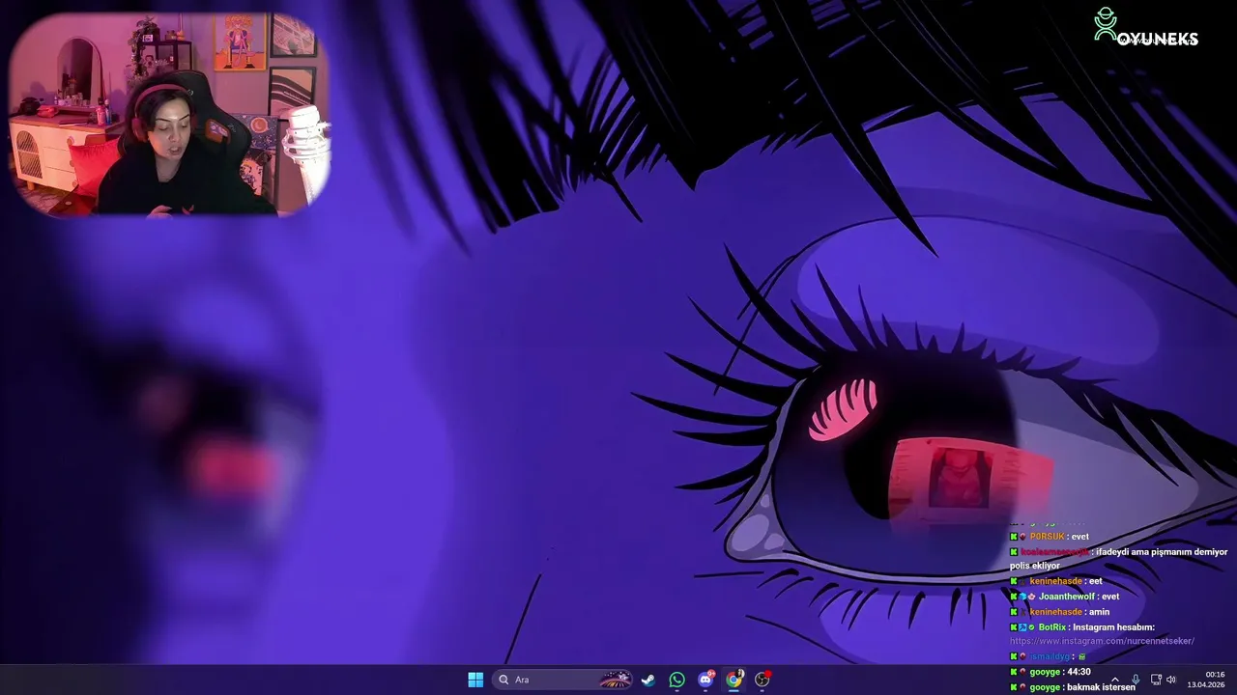This screenshot has height=695, width=1237.
Task: Open WhatsApp from the taskbar
Action: click(676, 680)
